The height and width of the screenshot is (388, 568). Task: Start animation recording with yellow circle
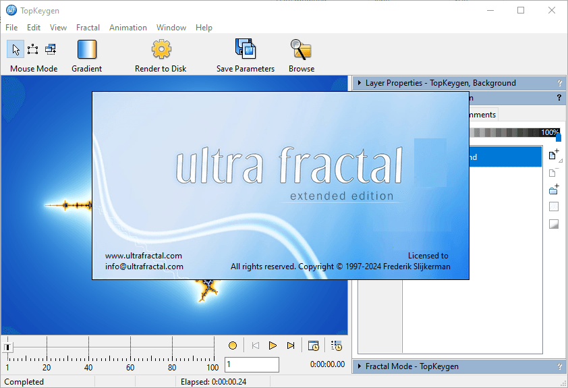[x=233, y=345]
